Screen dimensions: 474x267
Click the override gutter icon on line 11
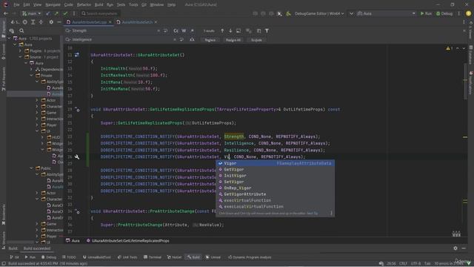tap(77, 55)
